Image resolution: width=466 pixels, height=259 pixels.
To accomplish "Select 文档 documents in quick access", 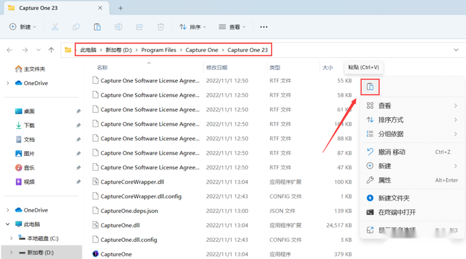I will (25, 139).
